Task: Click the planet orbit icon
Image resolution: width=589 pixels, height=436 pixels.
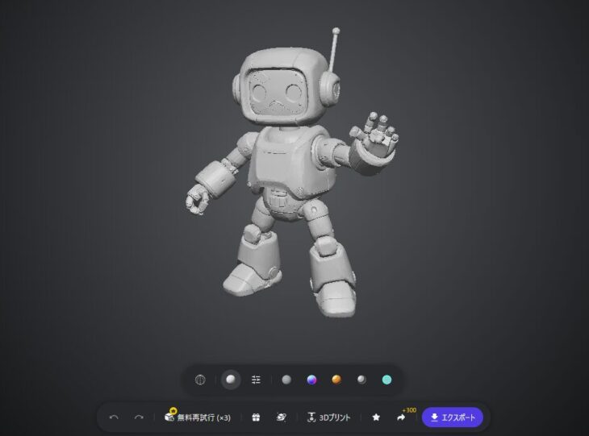Action: (281, 417)
